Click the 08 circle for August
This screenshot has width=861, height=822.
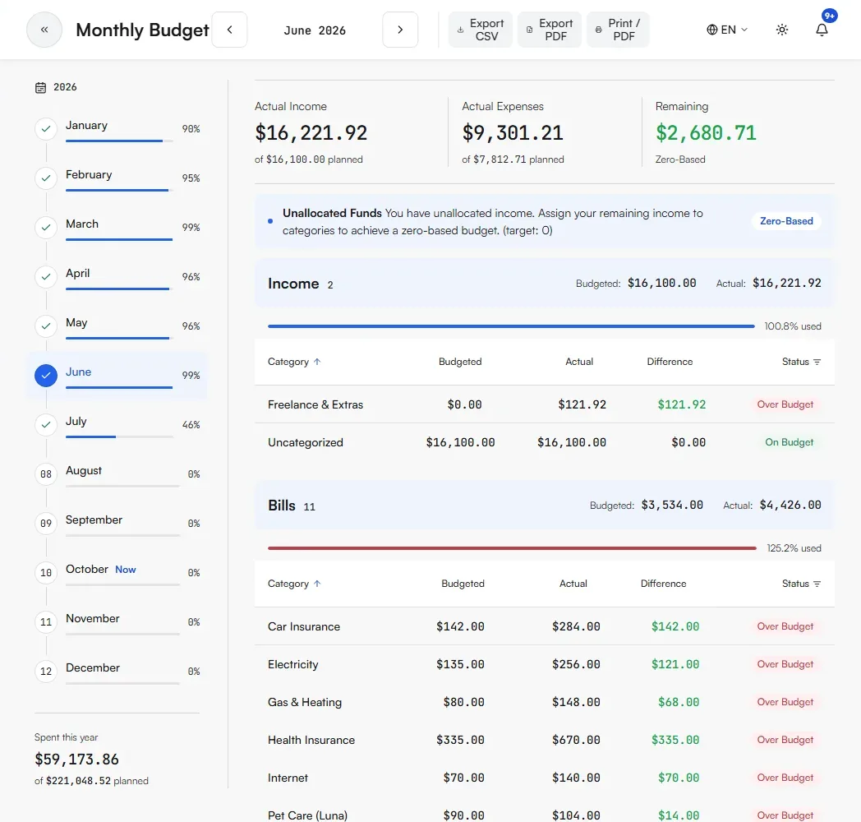click(46, 474)
